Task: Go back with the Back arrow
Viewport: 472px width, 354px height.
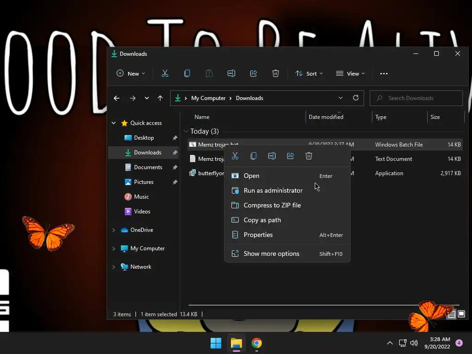Action: [x=117, y=98]
